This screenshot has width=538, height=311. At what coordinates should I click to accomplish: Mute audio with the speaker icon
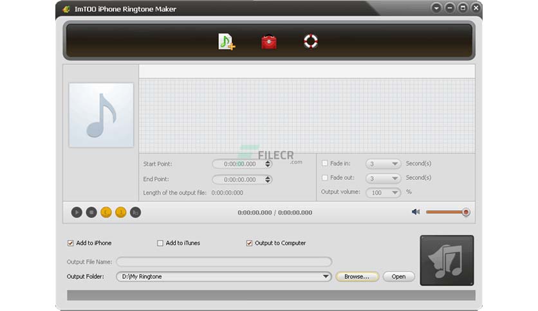tap(416, 212)
